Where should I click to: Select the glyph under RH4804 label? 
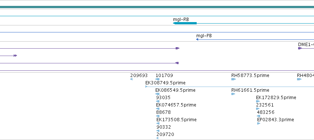coord(299,79)
